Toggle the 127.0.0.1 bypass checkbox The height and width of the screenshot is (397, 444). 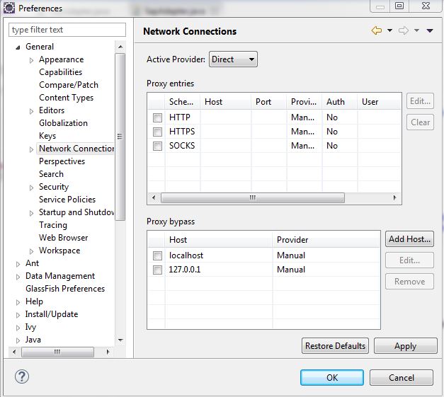(157, 270)
